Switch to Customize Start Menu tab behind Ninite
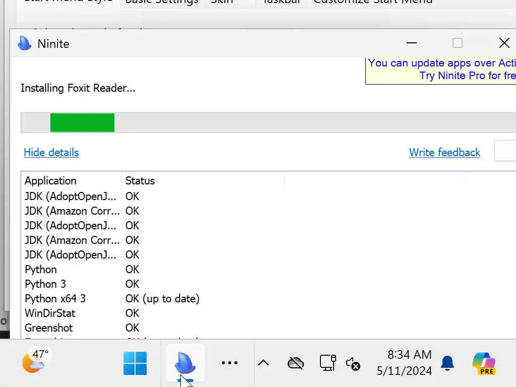Viewport: 516px width, 387px height. pyautogui.click(x=373, y=3)
